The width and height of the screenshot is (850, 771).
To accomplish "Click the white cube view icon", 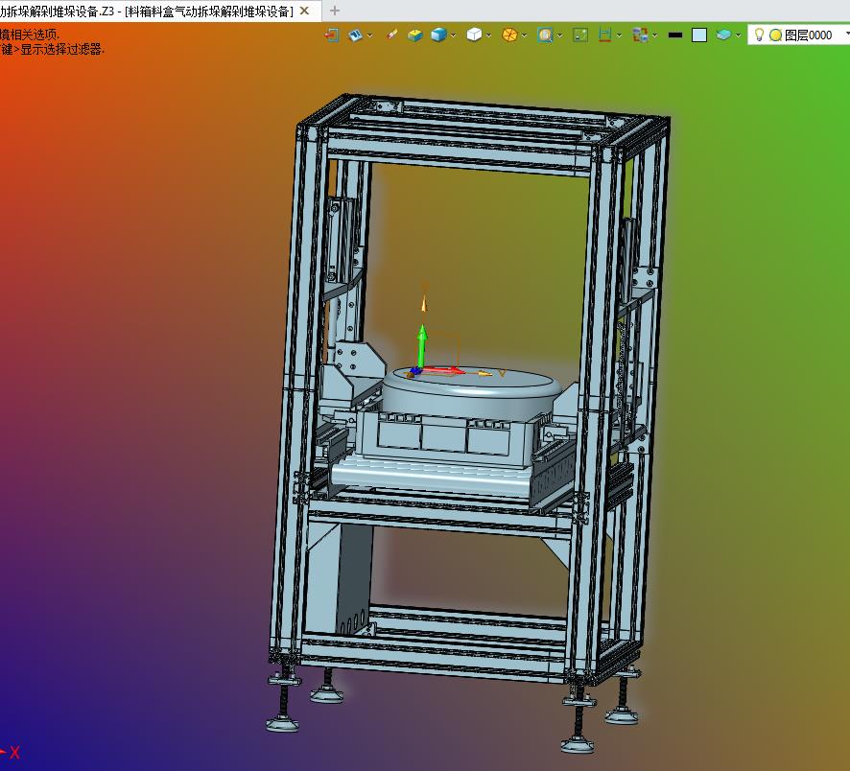I will pos(474,35).
